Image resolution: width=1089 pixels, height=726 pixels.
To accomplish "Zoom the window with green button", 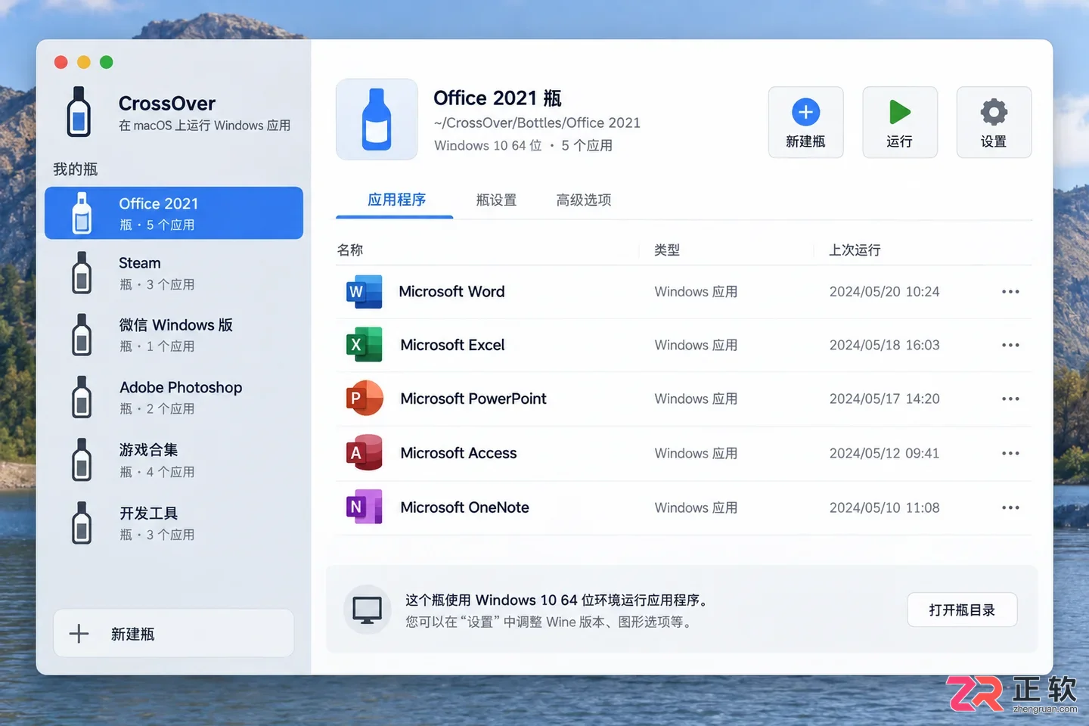I will pyautogui.click(x=107, y=62).
